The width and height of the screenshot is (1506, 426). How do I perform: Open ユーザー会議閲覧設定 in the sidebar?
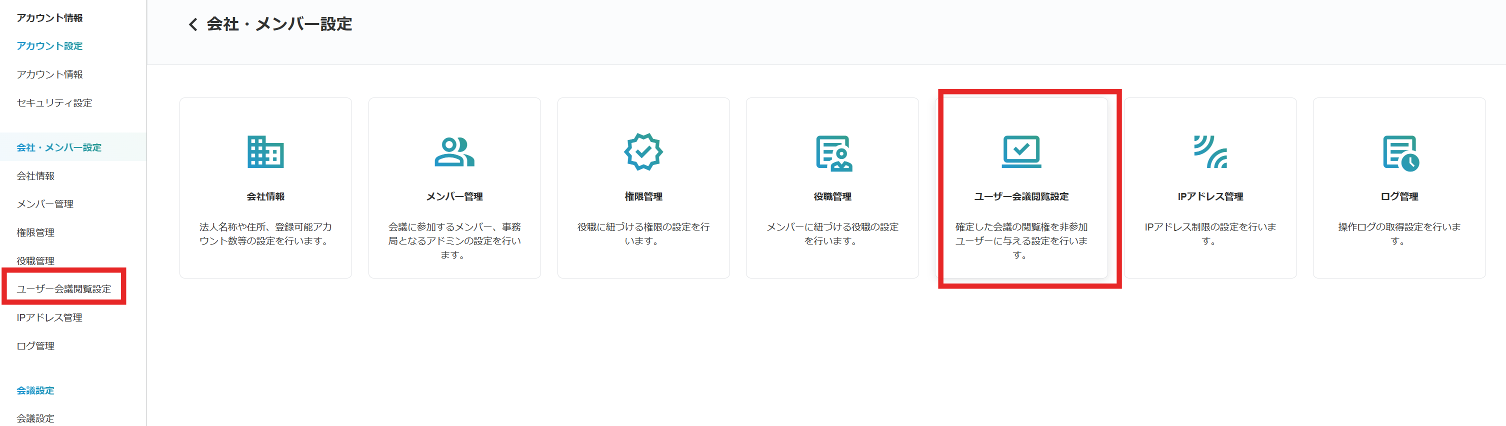point(63,288)
